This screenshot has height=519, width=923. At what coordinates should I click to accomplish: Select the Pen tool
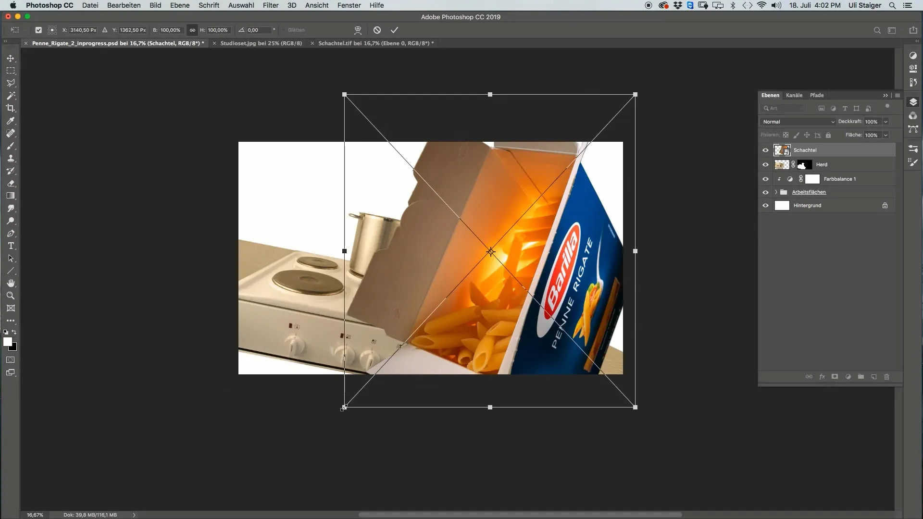pos(11,234)
